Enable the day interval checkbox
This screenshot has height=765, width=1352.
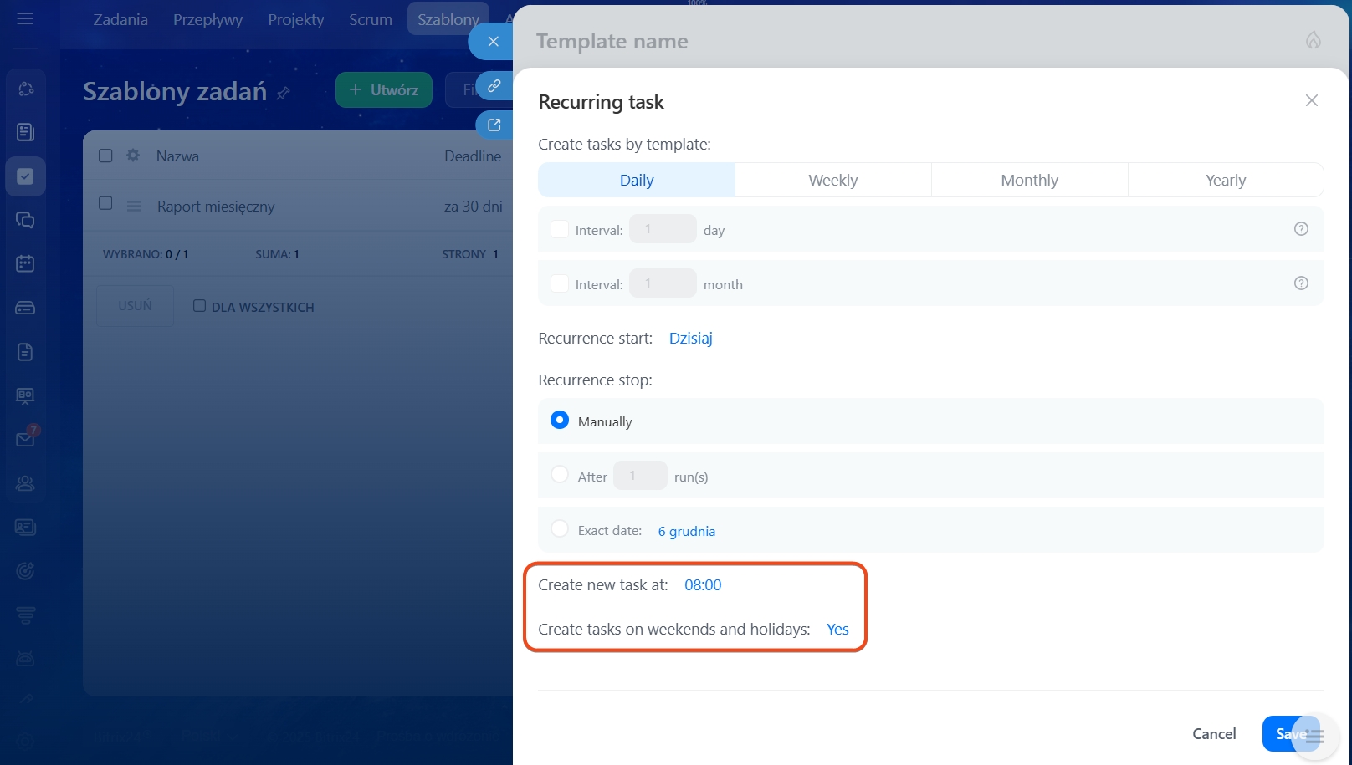pos(560,229)
